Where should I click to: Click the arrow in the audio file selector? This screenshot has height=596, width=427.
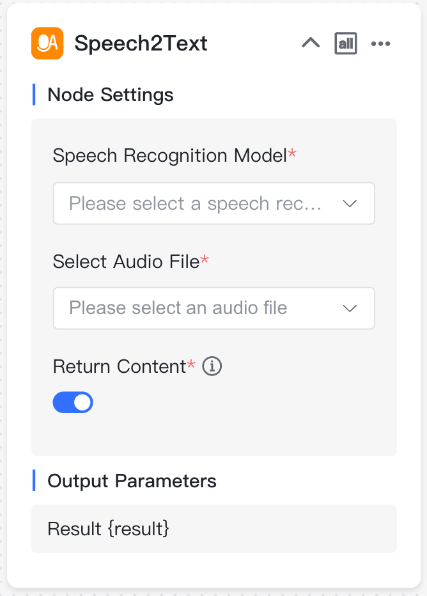click(x=350, y=308)
